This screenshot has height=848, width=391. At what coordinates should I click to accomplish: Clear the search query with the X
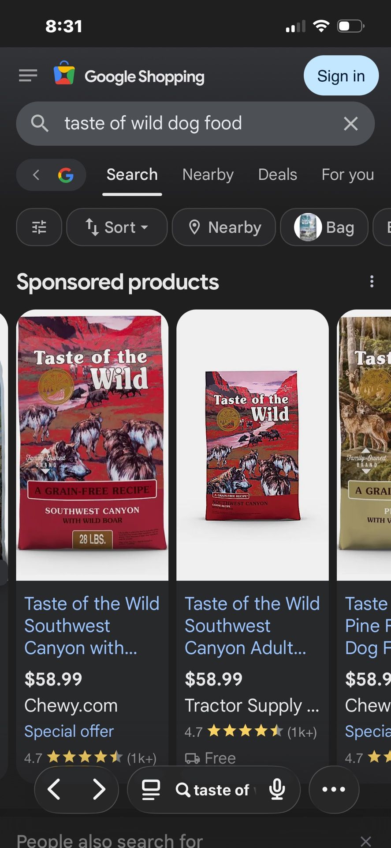[x=351, y=124]
